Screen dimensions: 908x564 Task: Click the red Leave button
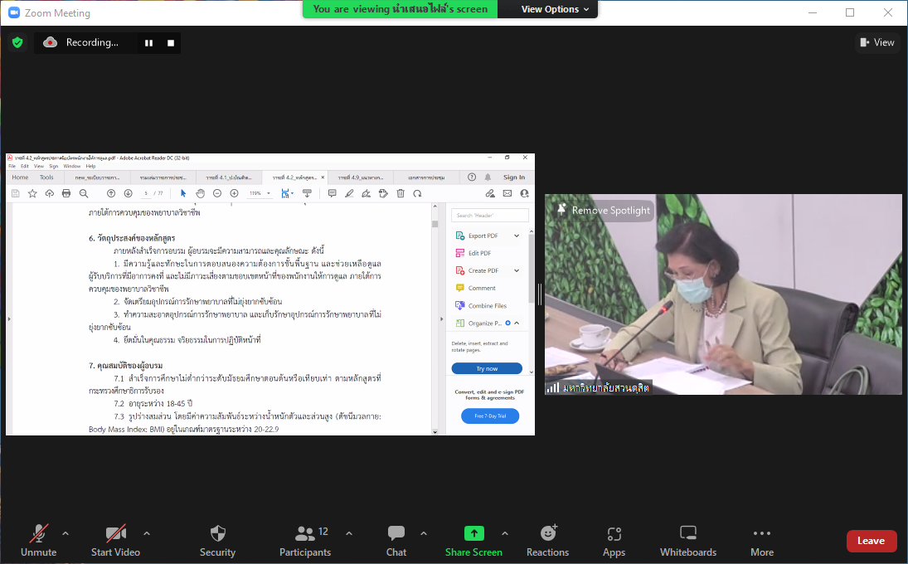[871, 541]
